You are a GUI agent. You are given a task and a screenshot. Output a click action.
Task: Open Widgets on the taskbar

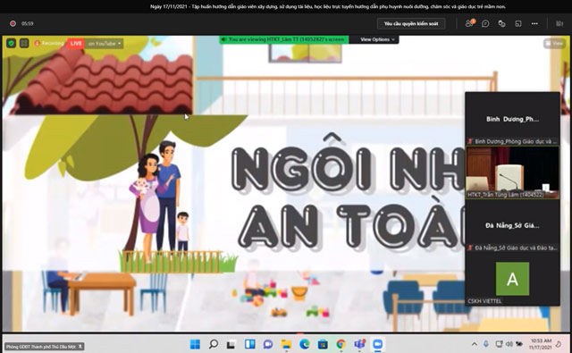coord(250,344)
